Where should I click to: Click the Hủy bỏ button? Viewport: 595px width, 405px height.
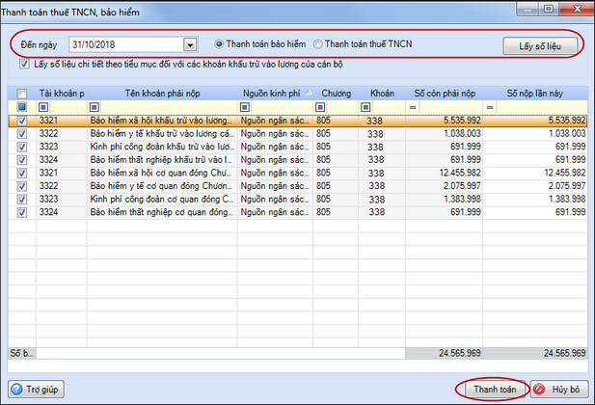559,390
